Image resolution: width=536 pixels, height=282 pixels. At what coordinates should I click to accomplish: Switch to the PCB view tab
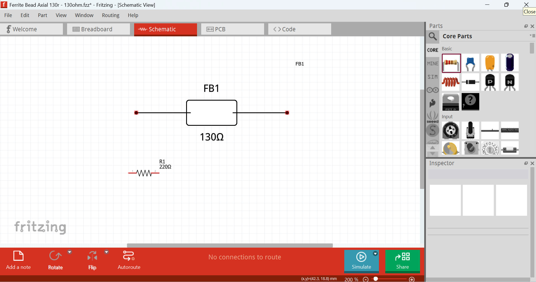coord(233,29)
